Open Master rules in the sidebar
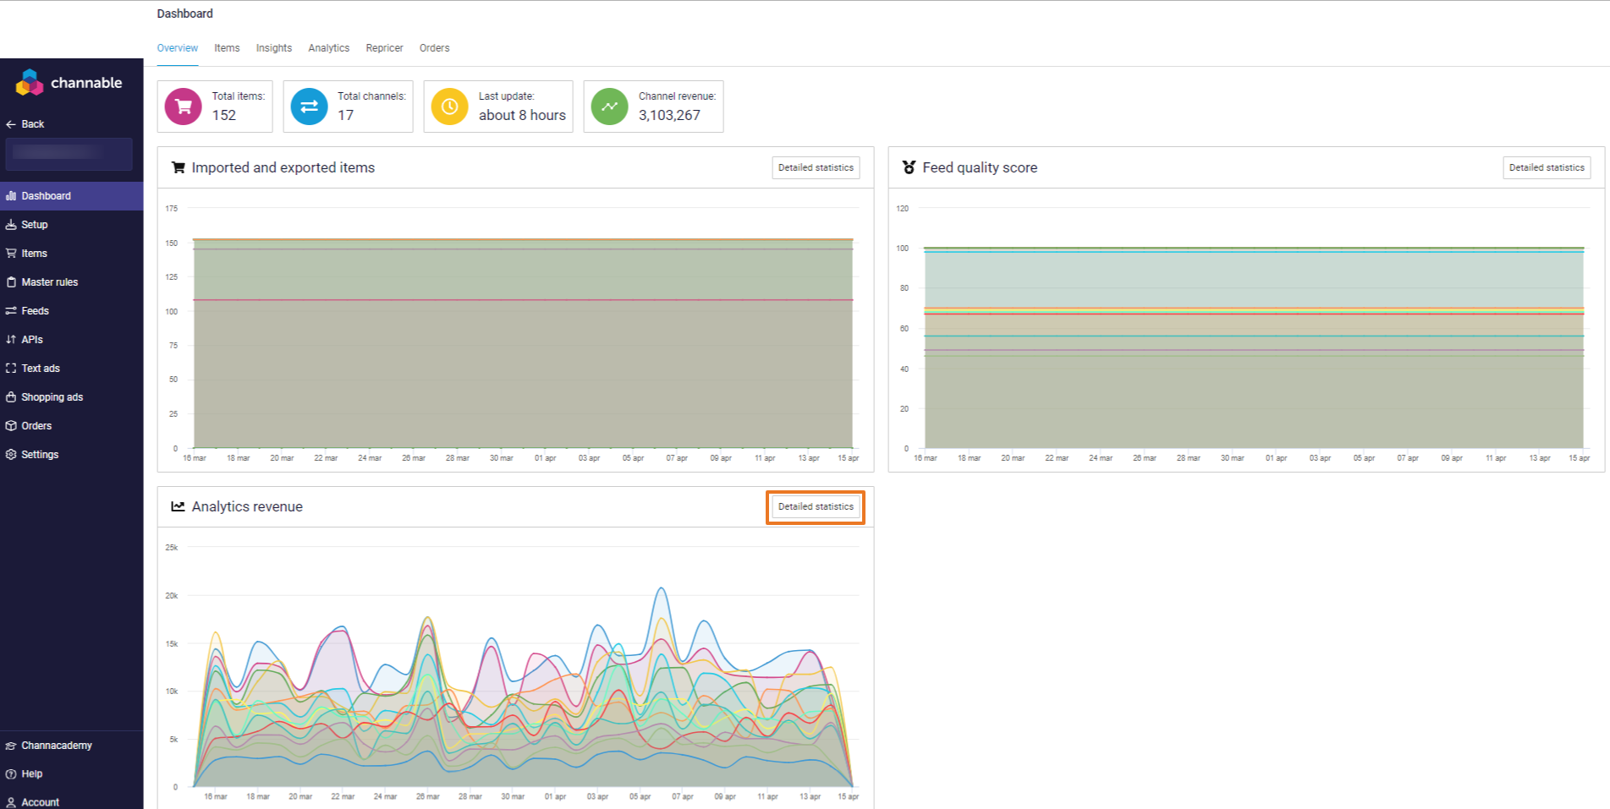This screenshot has height=809, width=1610. pyautogui.click(x=49, y=282)
